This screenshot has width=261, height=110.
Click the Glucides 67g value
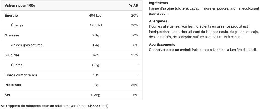click(x=96, y=55)
